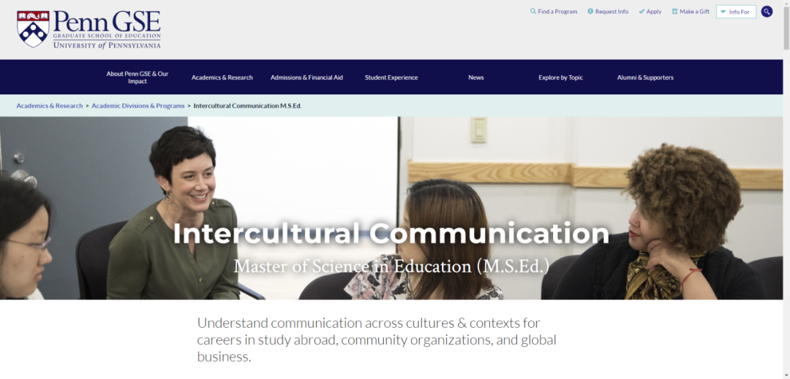The width and height of the screenshot is (790, 379).
Task: Click the page vertical scrollbar thumb
Action: [x=786, y=28]
